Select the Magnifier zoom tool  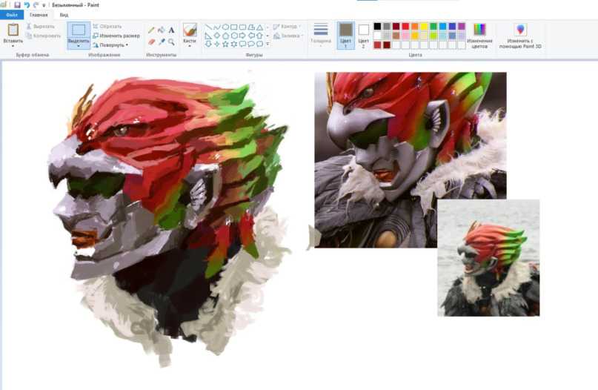[x=172, y=42]
